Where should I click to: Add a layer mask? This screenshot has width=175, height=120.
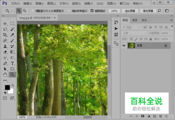(143, 116)
